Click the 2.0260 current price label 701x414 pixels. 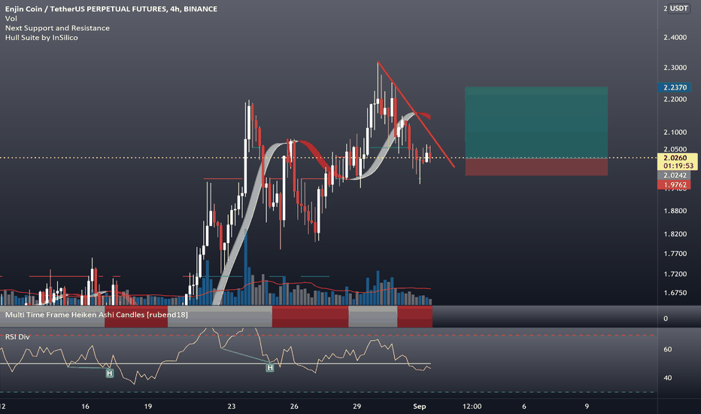[675, 157]
